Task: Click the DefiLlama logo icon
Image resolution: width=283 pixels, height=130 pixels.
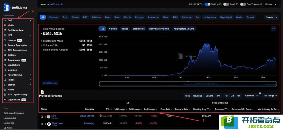Action: point(7,7)
